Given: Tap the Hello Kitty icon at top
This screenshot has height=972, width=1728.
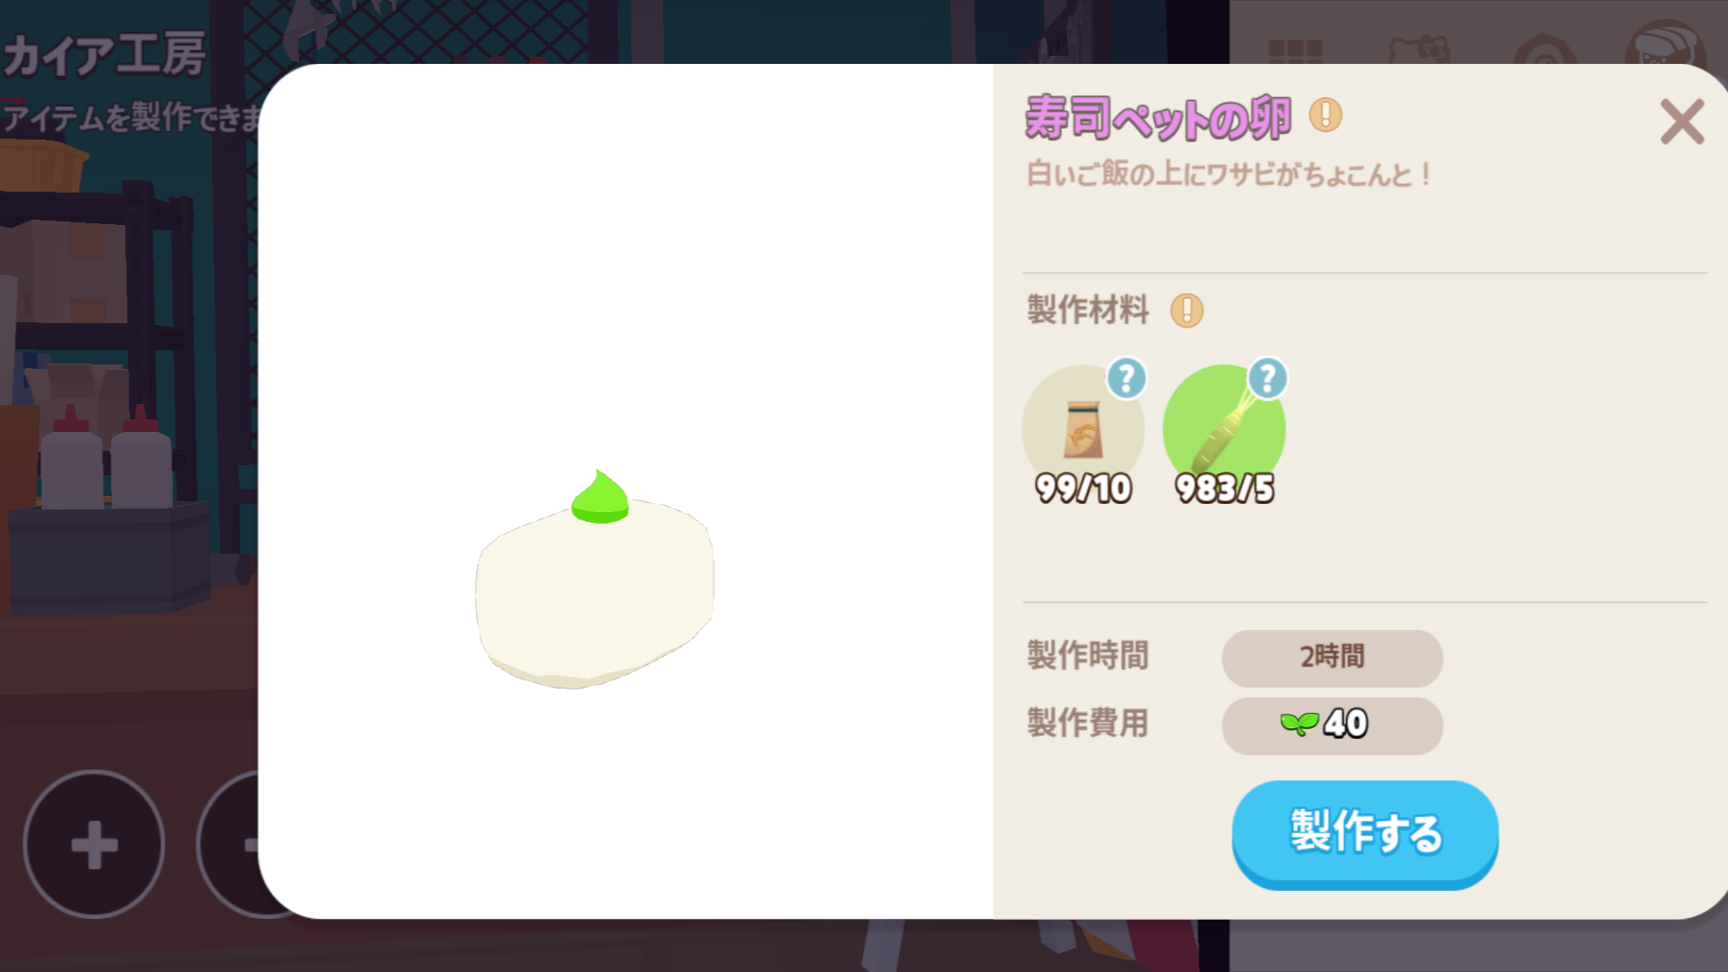Looking at the screenshot, I should (x=1419, y=49).
